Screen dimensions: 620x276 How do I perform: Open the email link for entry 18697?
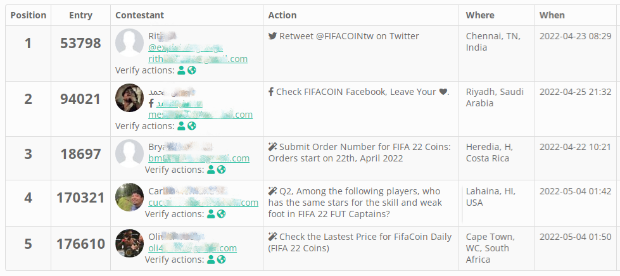[198, 159]
